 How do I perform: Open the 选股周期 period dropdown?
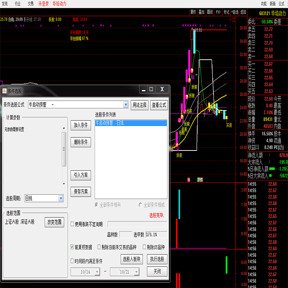[x=61, y=198]
